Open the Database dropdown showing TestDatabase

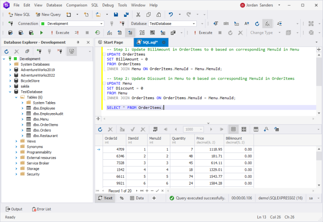(172, 24)
